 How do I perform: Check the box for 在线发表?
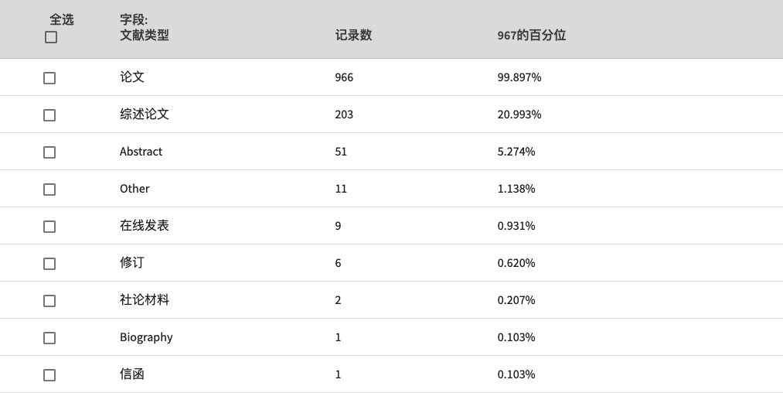(49, 227)
